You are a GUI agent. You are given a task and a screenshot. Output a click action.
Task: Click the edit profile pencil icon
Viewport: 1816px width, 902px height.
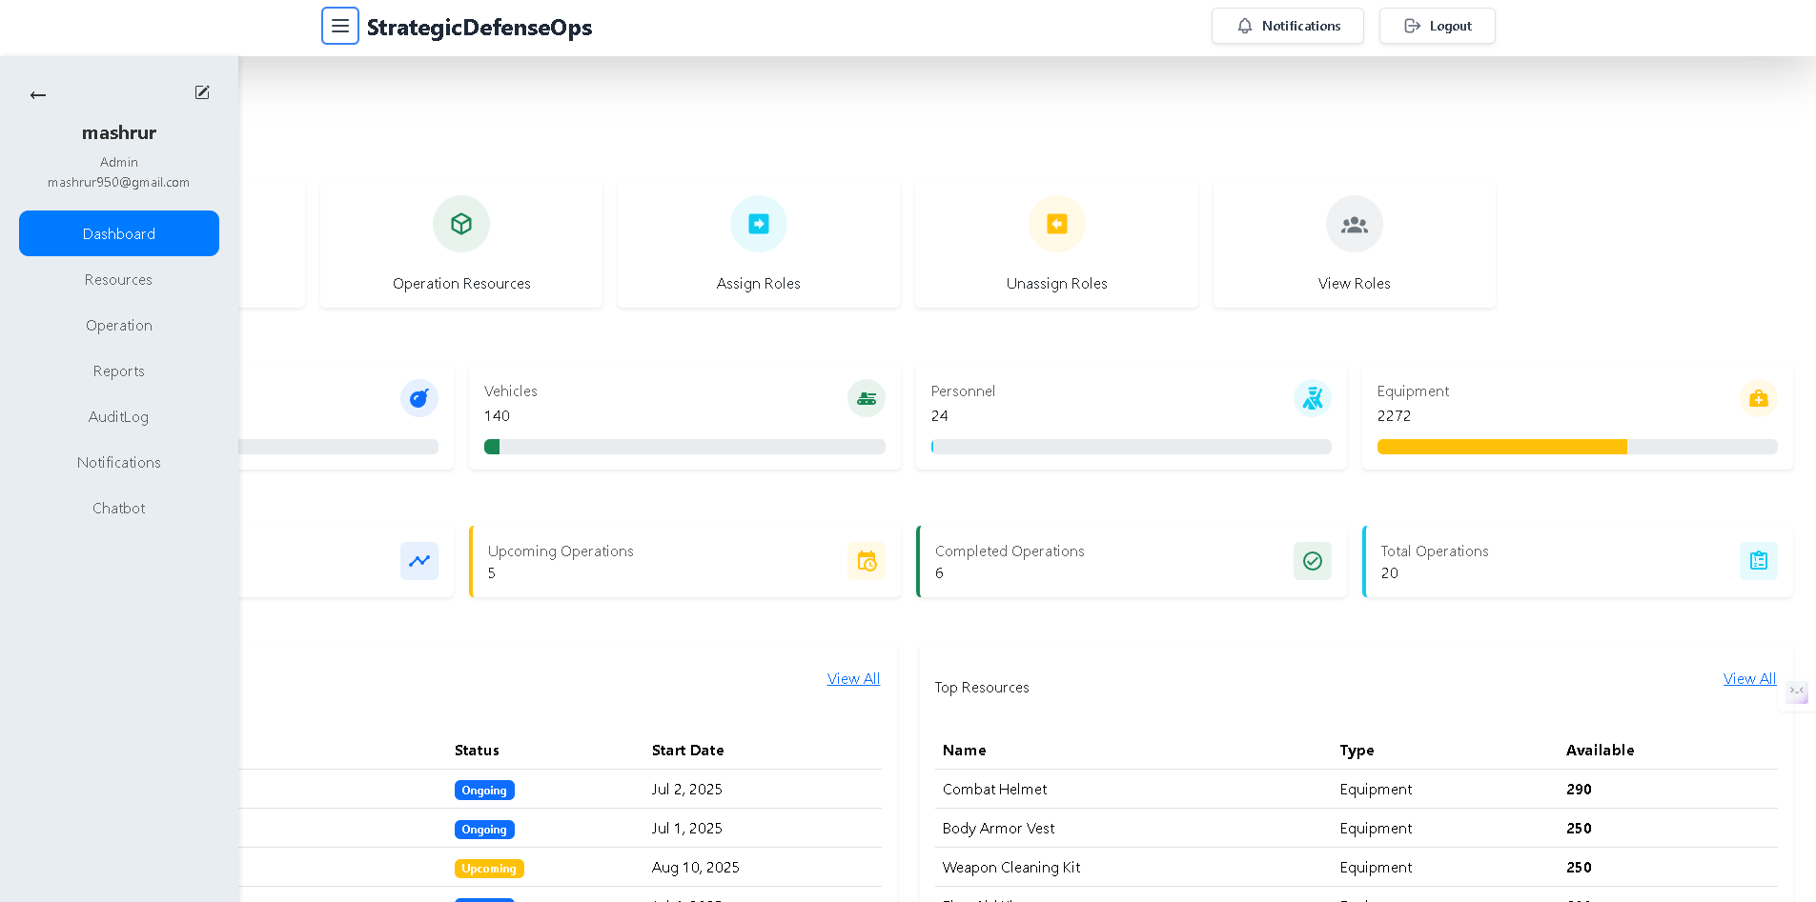pos(202,92)
